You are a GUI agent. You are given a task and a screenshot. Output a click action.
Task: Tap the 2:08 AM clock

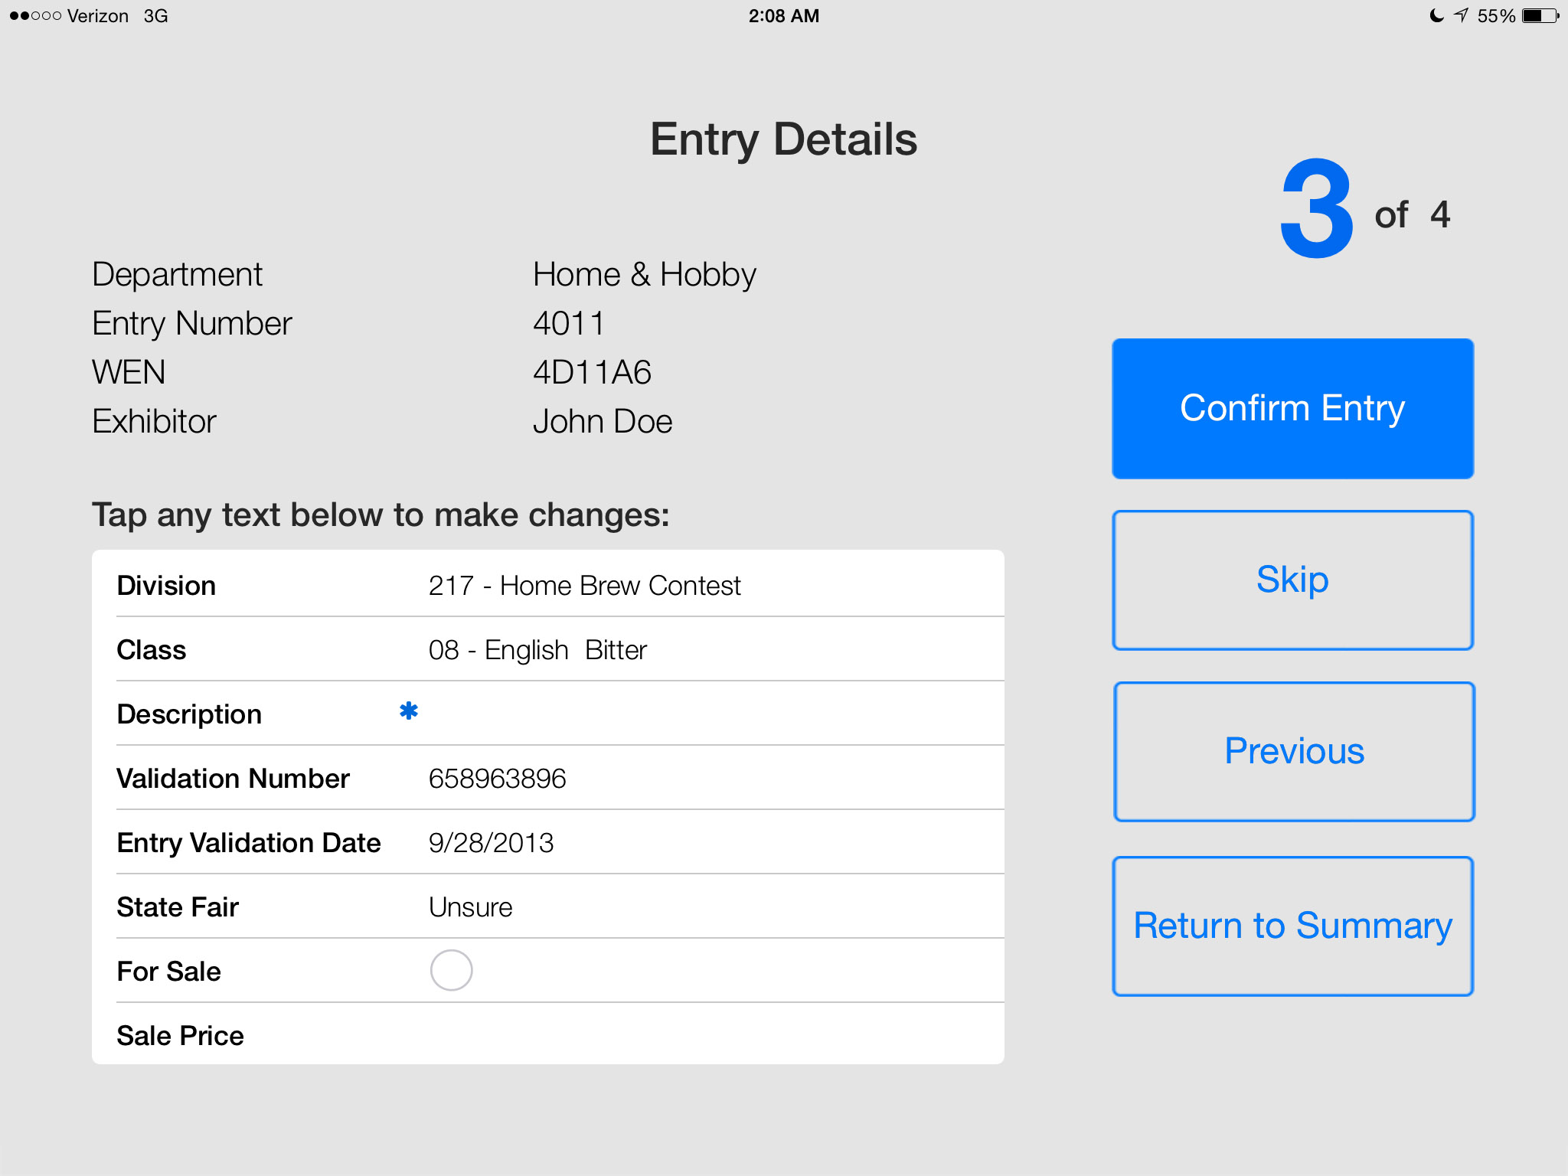(783, 16)
